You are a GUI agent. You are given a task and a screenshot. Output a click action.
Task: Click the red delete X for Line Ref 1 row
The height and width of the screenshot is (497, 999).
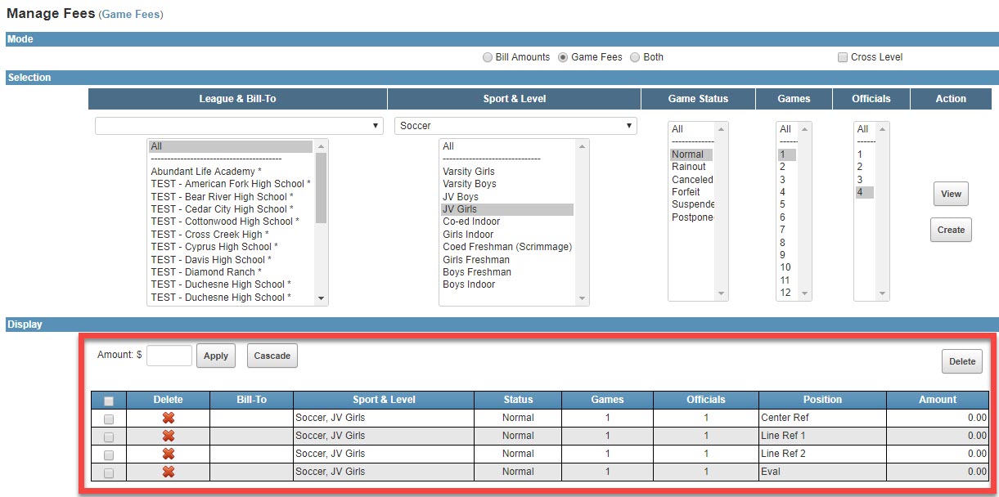point(169,436)
